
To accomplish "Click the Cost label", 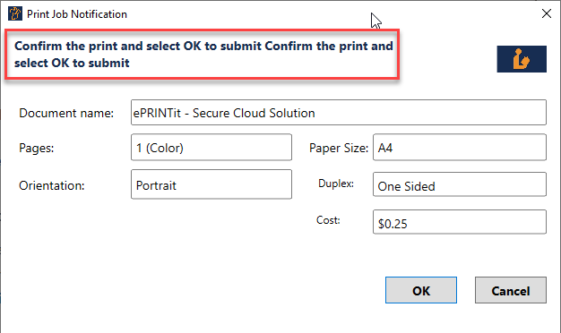I will point(328,220).
